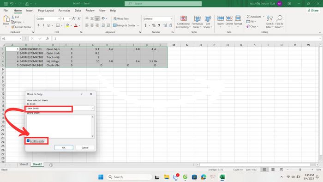Screen dimensions: 323x182
Task: Switch to the Insert ribbon tab
Action: pyautogui.click(x=30, y=11)
